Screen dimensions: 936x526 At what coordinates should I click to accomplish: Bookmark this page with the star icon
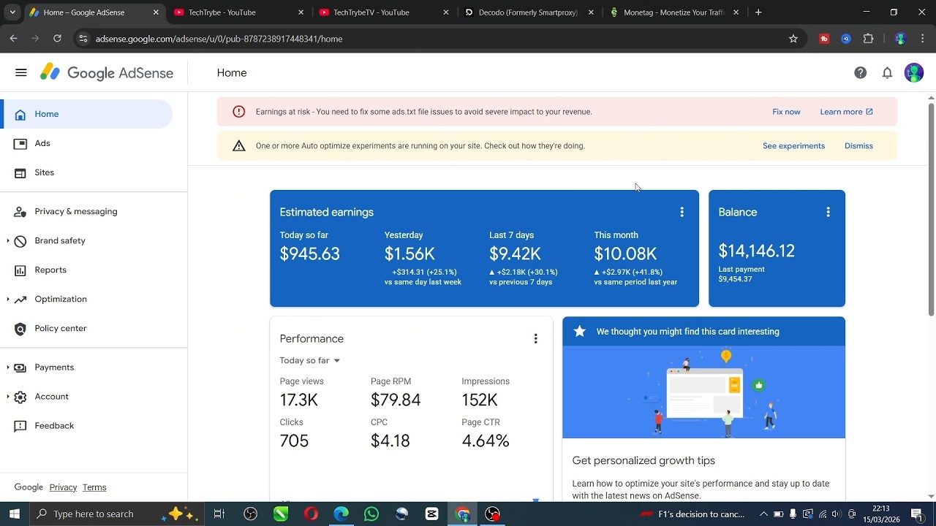(793, 39)
